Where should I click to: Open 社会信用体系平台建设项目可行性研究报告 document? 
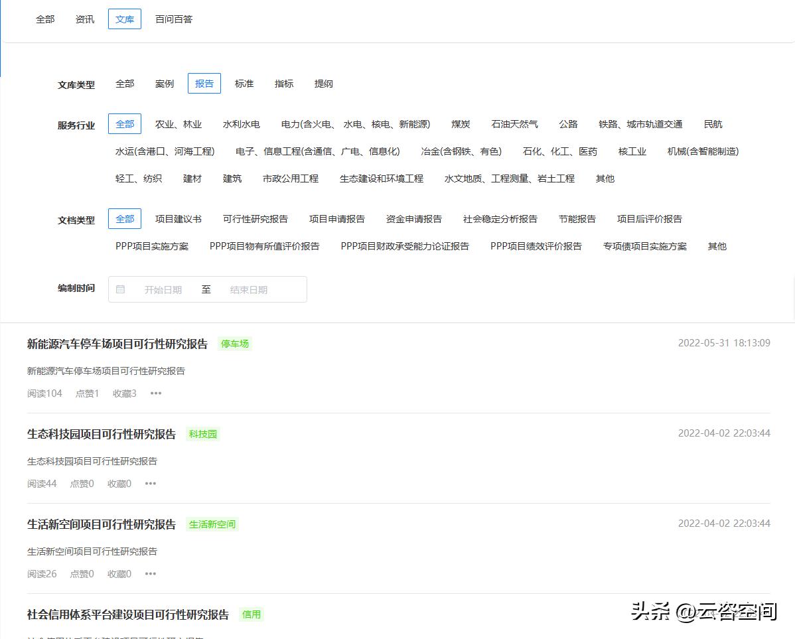127,614
